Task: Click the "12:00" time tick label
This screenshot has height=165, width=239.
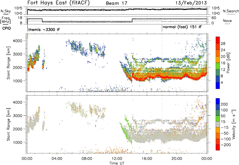Action: point(117,159)
